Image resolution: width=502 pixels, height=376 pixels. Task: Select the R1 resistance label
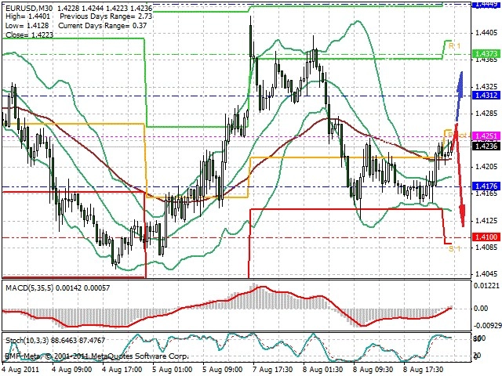click(x=454, y=46)
